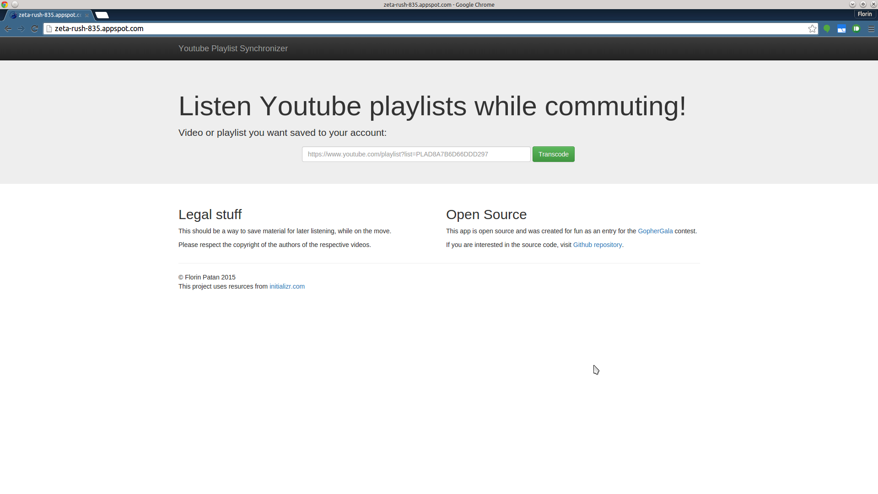
Task: Open the blue folder extension icon
Action: [841, 29]
